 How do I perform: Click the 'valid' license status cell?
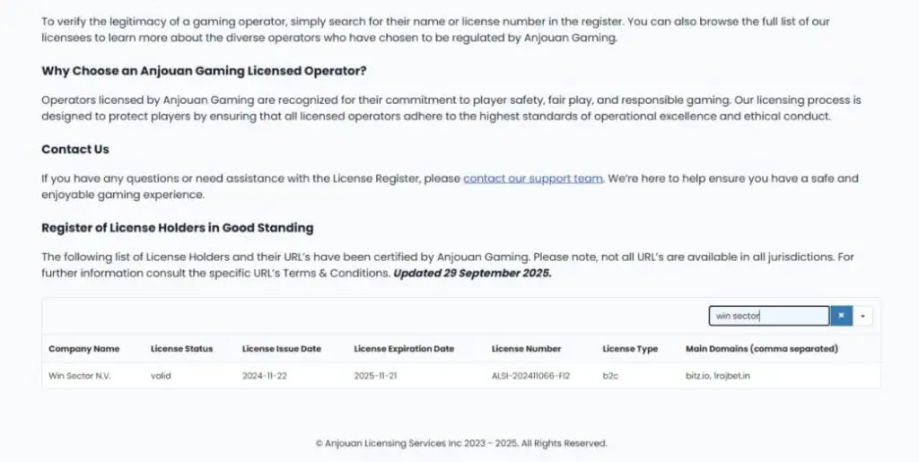[x=161, y=375]
